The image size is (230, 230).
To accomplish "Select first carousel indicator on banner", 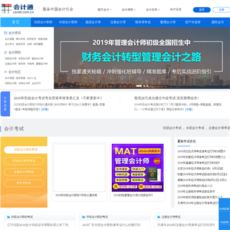I will pos(139,86).
